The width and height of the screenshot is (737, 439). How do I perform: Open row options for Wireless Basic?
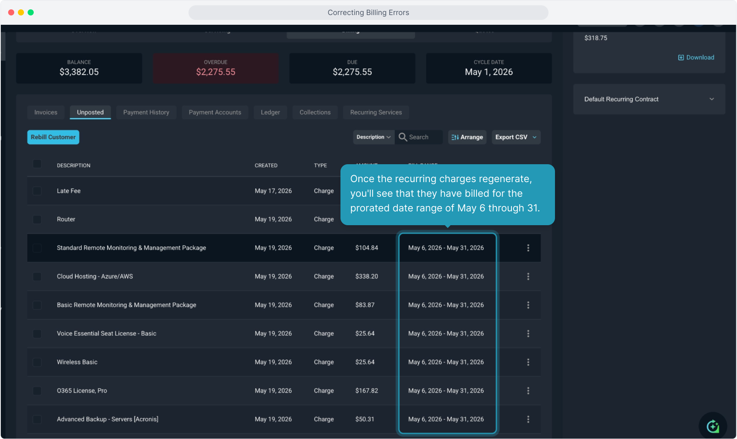[x=528, y=362]
